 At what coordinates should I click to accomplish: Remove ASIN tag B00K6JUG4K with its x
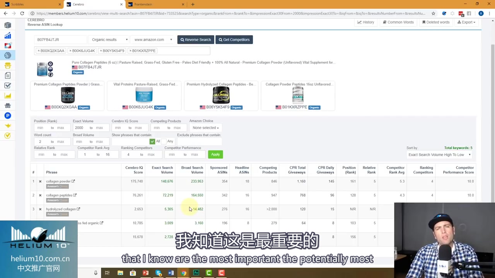point(70,51)
